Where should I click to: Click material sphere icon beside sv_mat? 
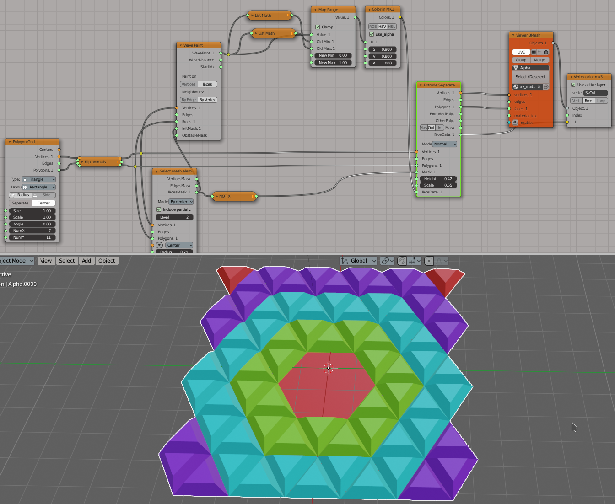516,86
